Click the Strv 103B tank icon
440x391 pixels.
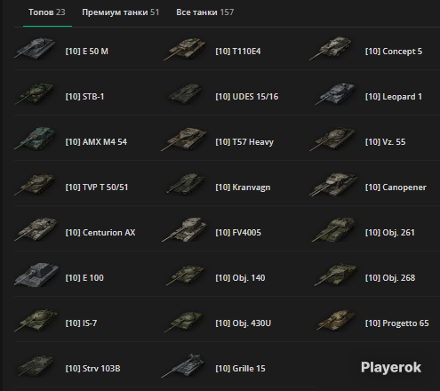pos(36,366)
